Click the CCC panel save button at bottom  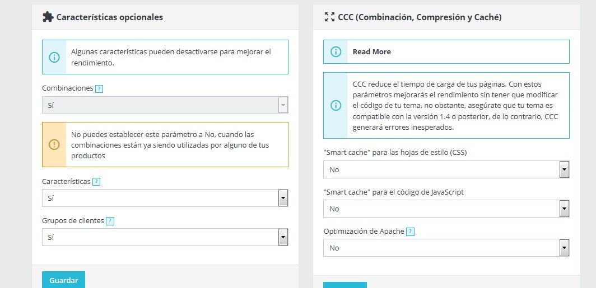(344, 285)
